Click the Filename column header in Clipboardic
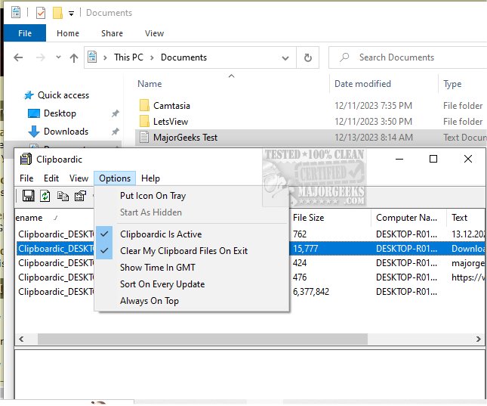Screen dimensions: 487x406 point(54,218)
